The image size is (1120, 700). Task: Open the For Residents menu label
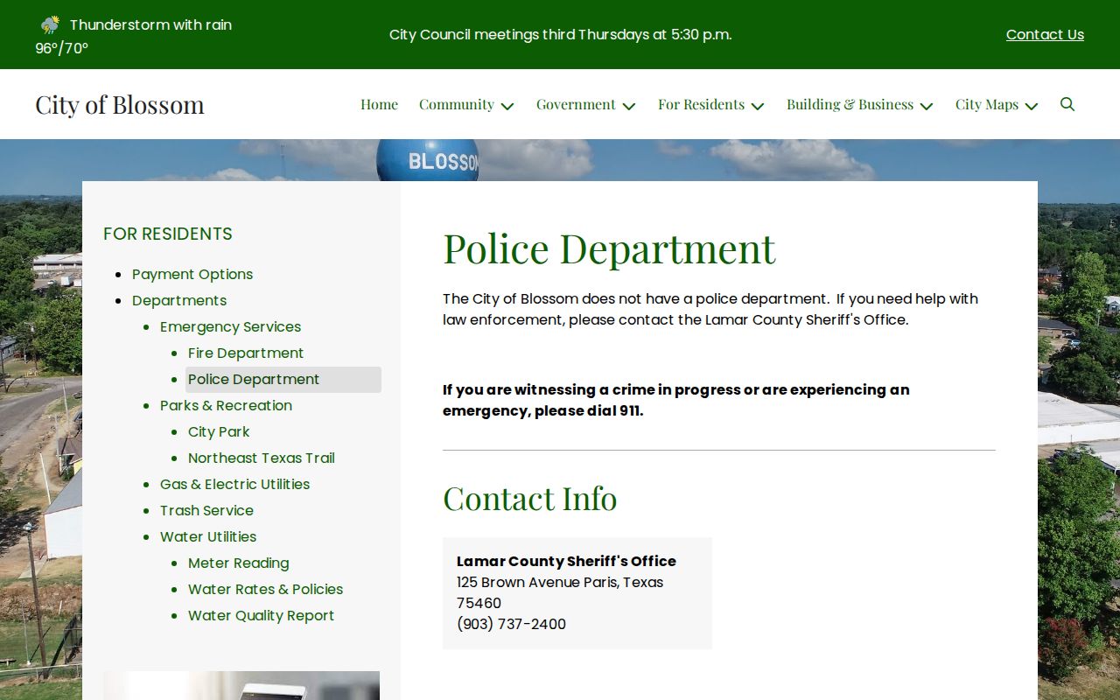tap(701, 104)
